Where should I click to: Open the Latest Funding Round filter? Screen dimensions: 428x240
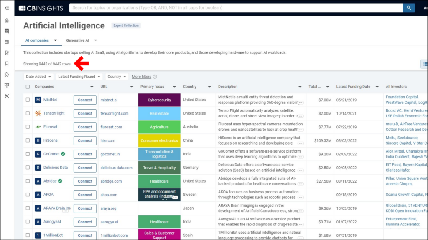[79, 77]
